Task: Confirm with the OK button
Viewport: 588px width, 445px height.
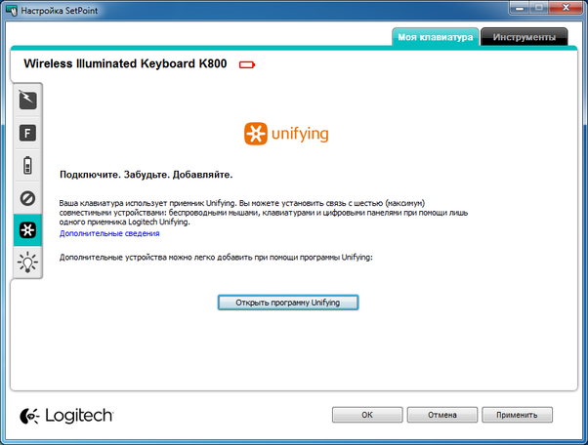Action: (x=367, y=415)
